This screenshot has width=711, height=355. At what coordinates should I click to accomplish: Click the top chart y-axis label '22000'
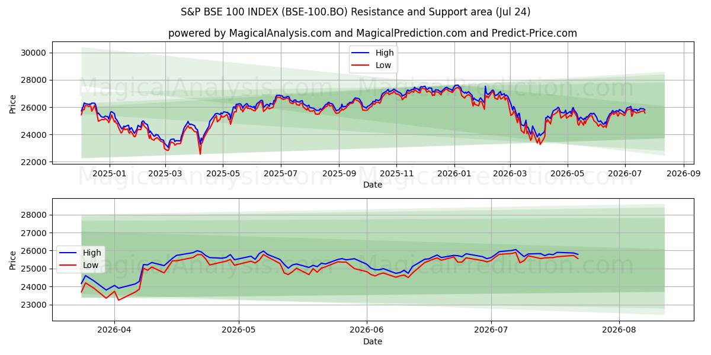33,162
